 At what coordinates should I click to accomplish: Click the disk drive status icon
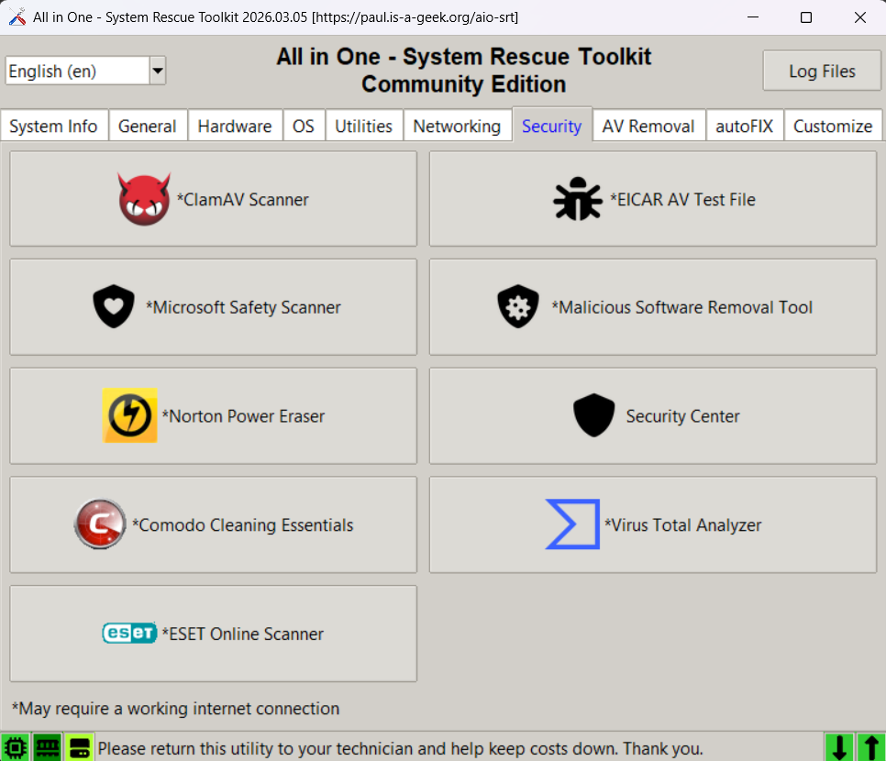tap(79, 747)
